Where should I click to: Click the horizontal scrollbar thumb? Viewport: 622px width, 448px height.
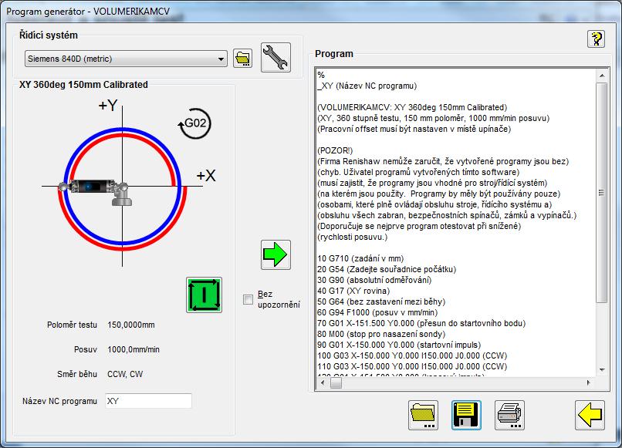(336, 382)
